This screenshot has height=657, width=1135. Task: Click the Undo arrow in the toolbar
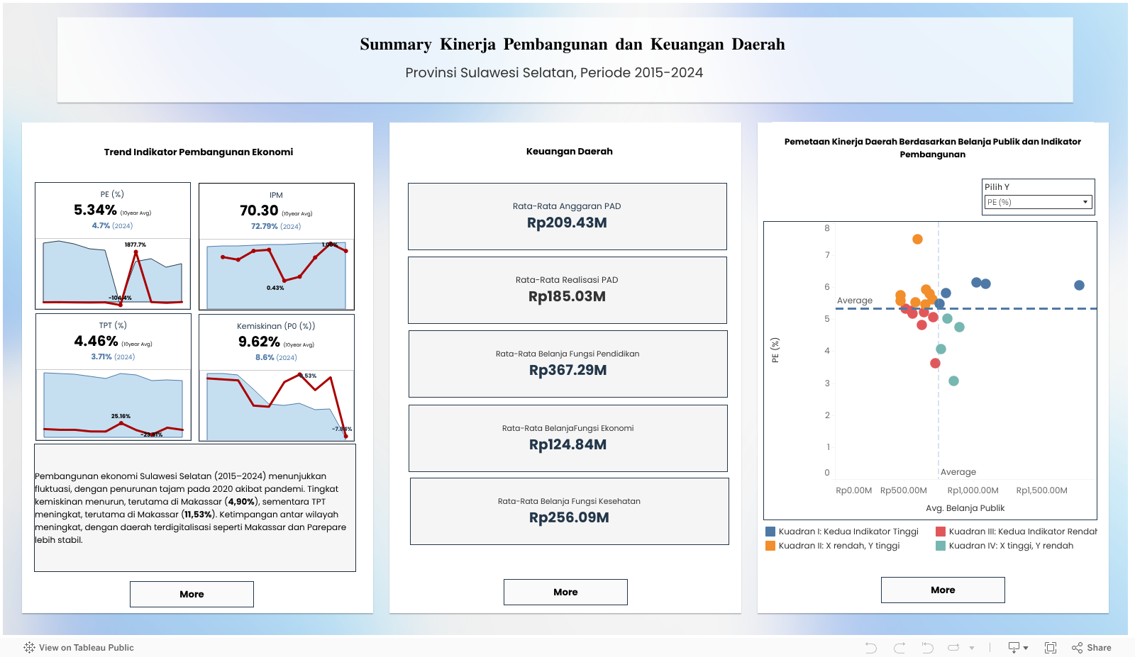click(871, 647)
